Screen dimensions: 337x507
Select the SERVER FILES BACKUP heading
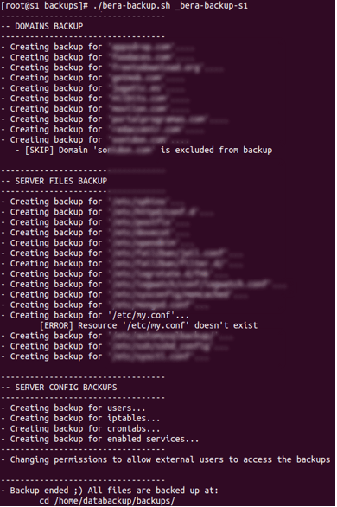coord(54,181)
